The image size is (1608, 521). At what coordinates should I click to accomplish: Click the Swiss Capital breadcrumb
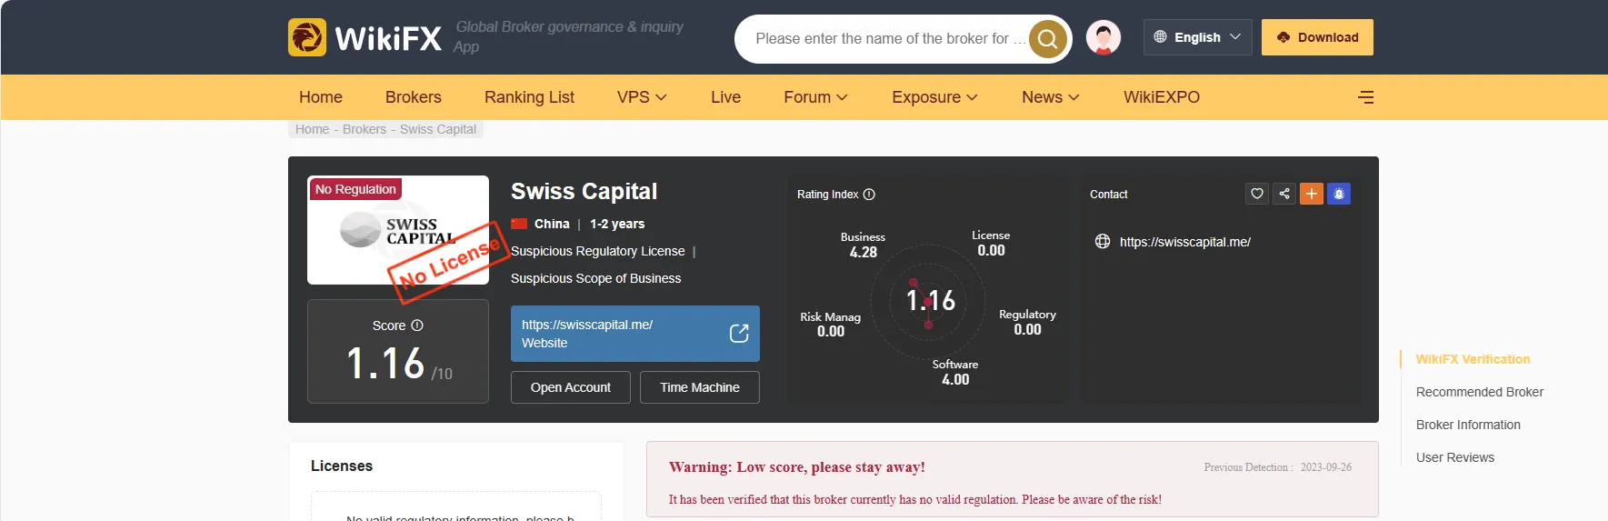[x=438, y=129]
